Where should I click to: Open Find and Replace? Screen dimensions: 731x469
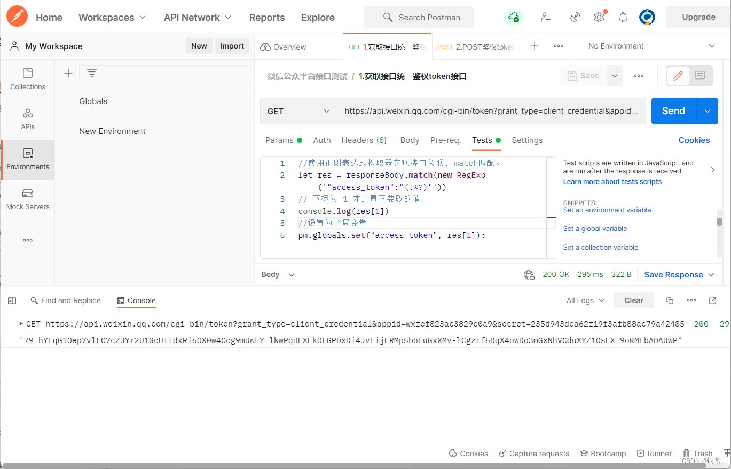[66, 301]
